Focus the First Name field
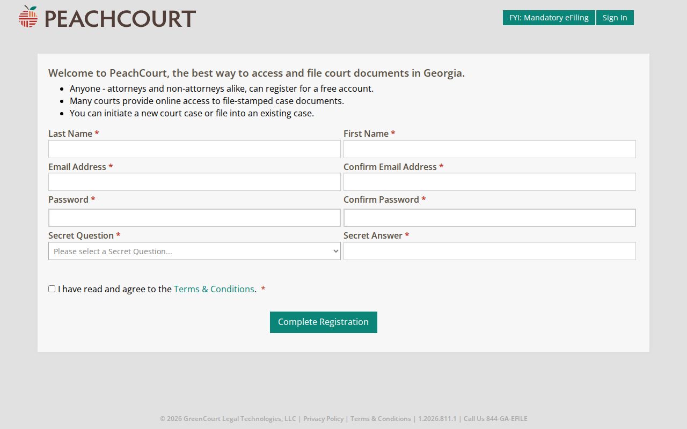This screenshot has width=687, height=429. pos(489,149)
